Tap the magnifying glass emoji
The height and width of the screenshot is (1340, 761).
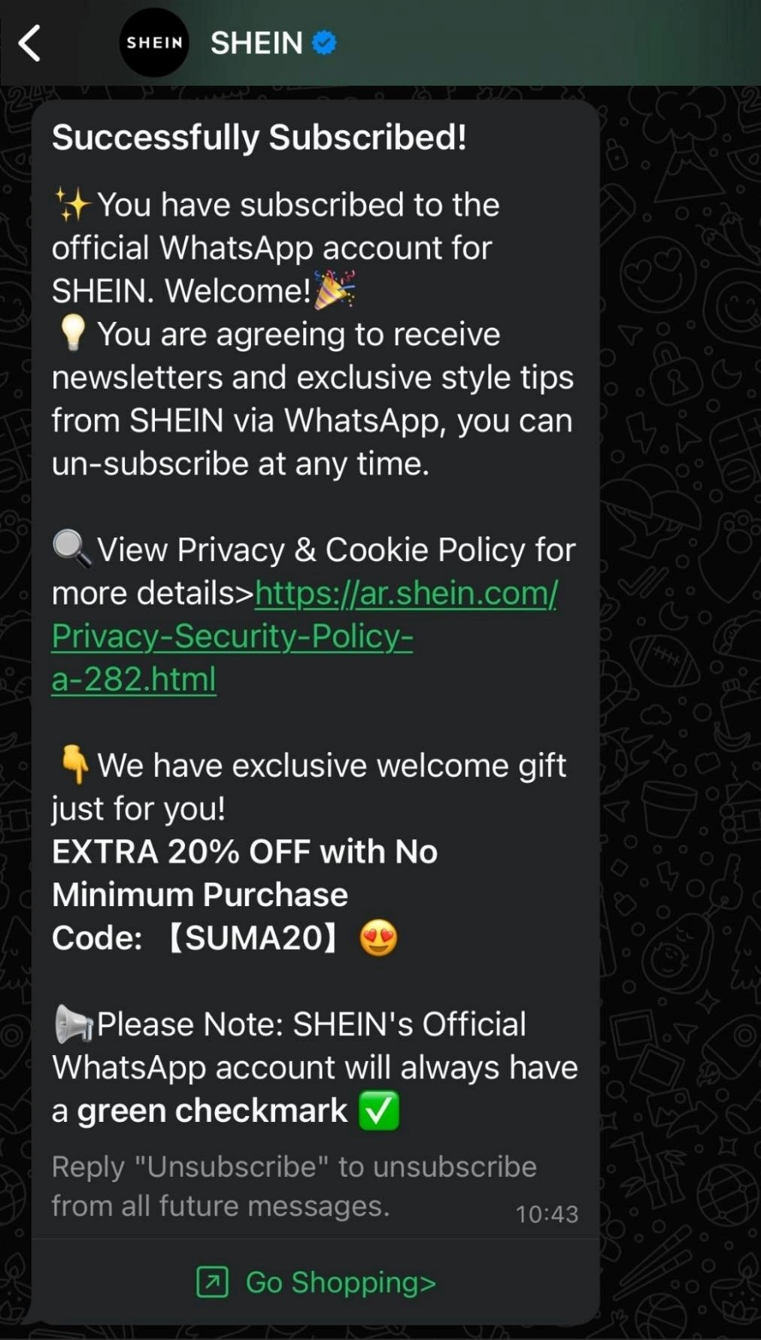pyautogui.click(x=72, y=548)
